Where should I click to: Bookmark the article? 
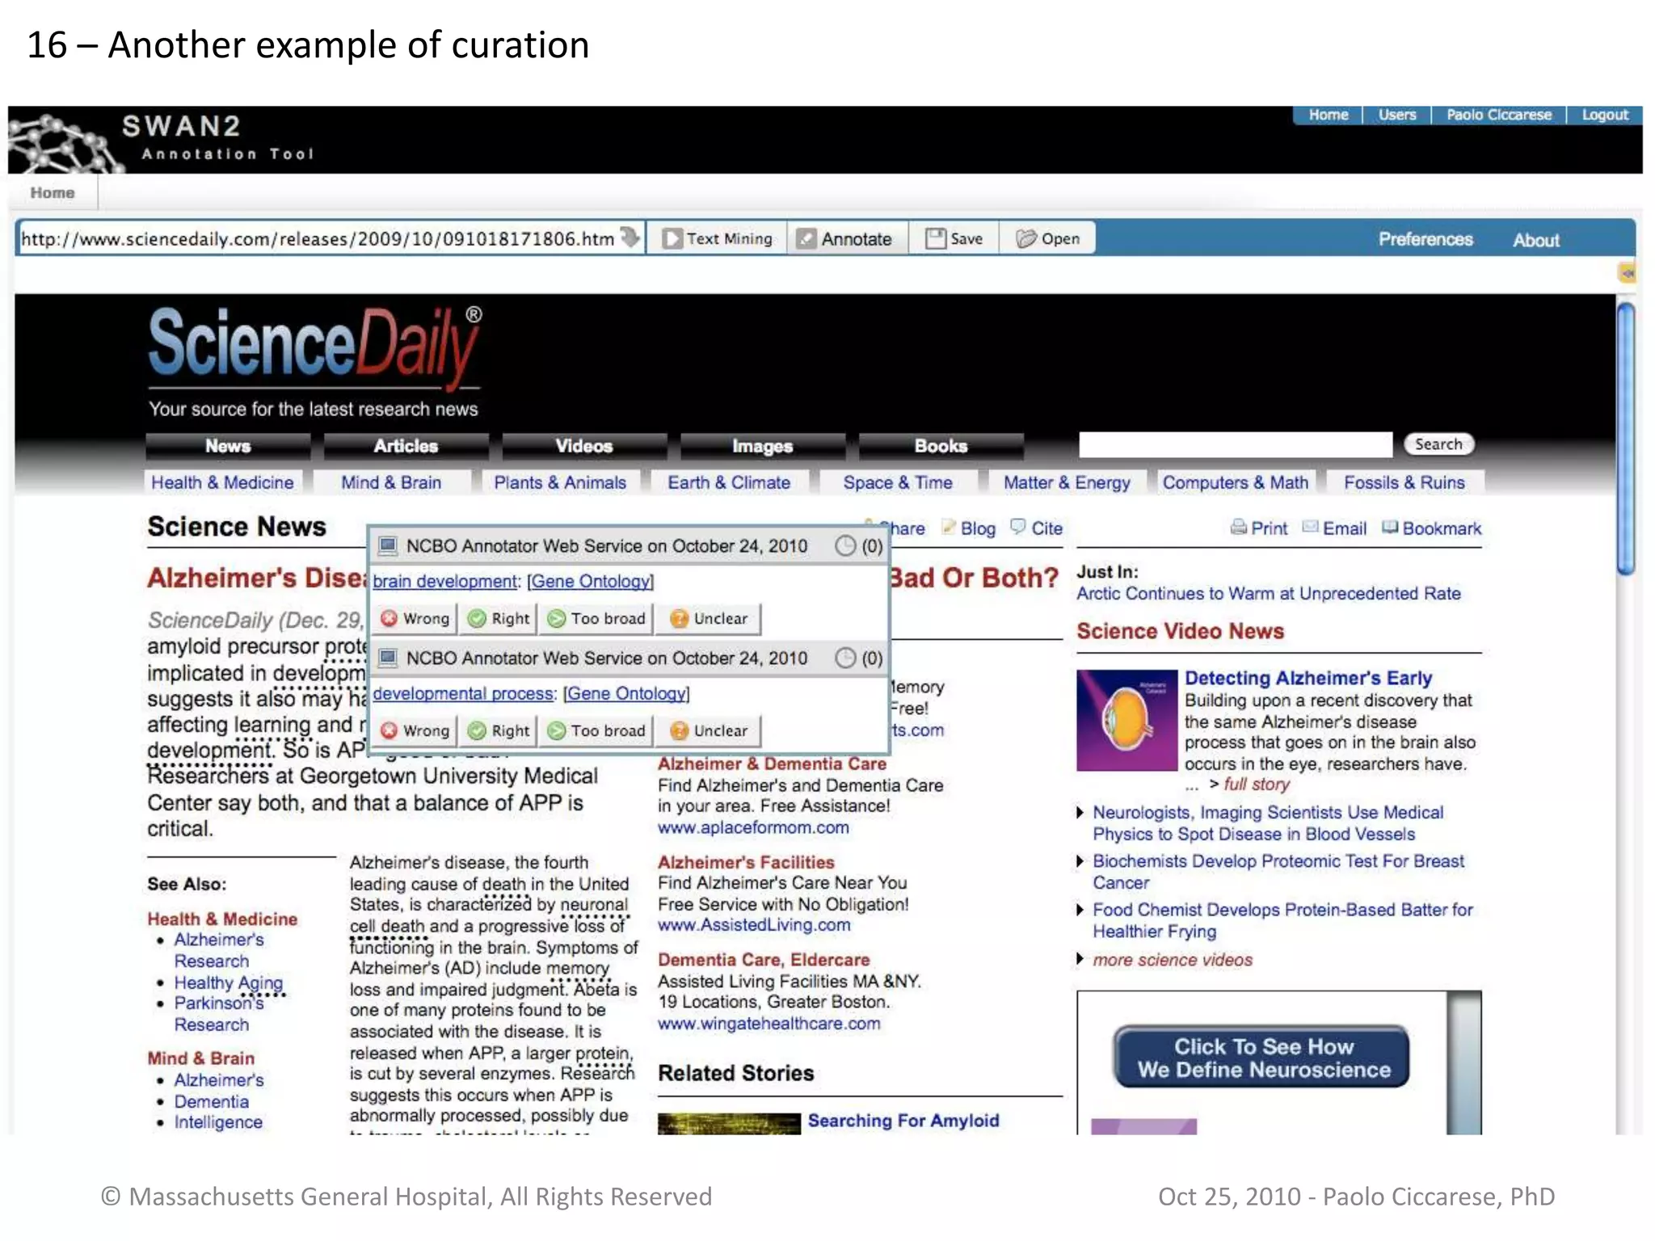coord(1432,528)
